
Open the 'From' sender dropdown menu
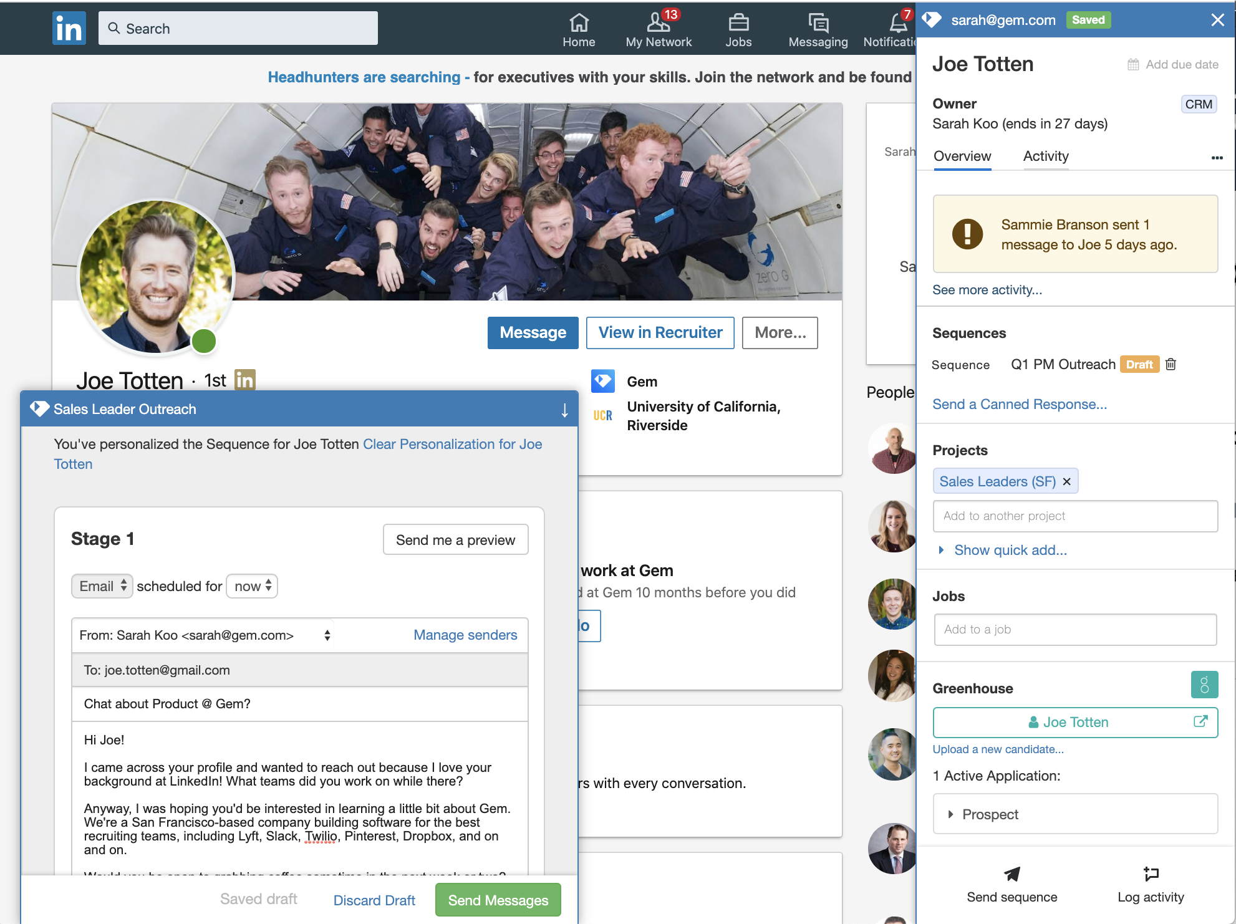click(327, 635)
